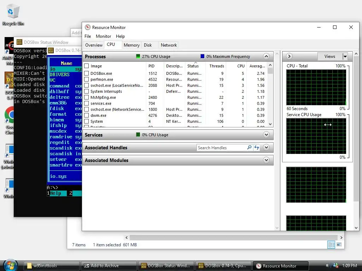Sort processes by PID column header

click(x=155, y=66)
